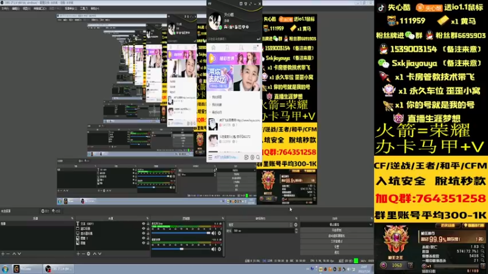Adjust the 300 ms transition duration stepper
Viewport: 488px width, 274px height.
tap(296, 231)
